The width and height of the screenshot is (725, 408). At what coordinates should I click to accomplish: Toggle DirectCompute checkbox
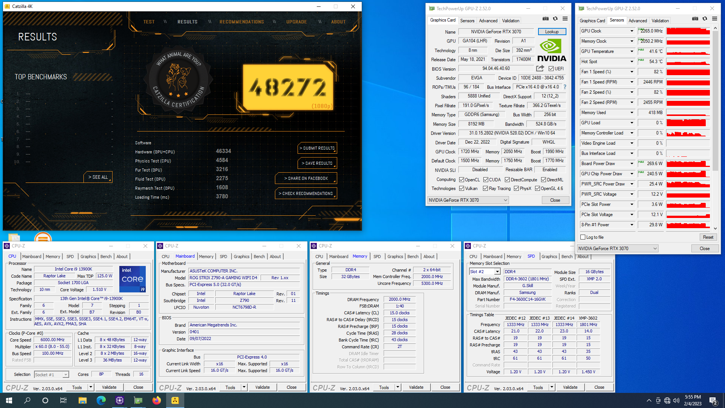[x=507, y=180]
